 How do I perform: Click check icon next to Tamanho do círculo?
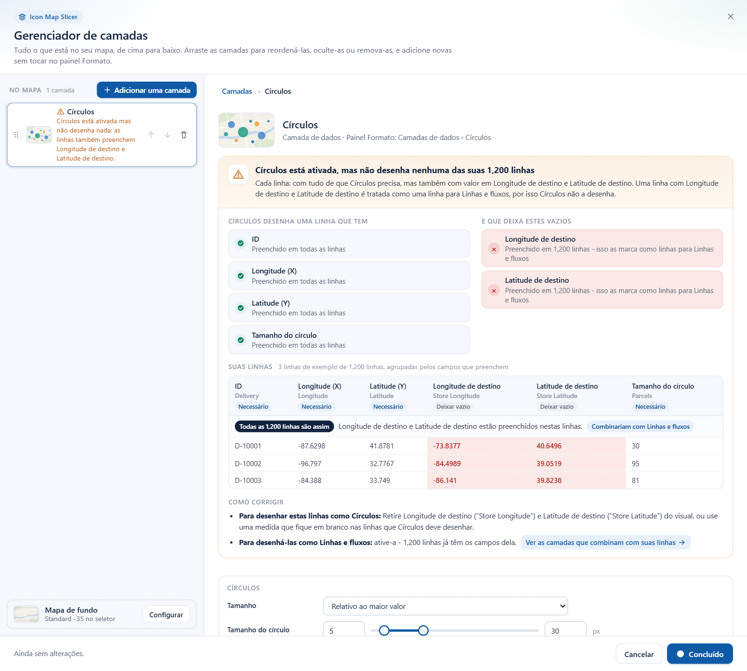pos(240,340)
